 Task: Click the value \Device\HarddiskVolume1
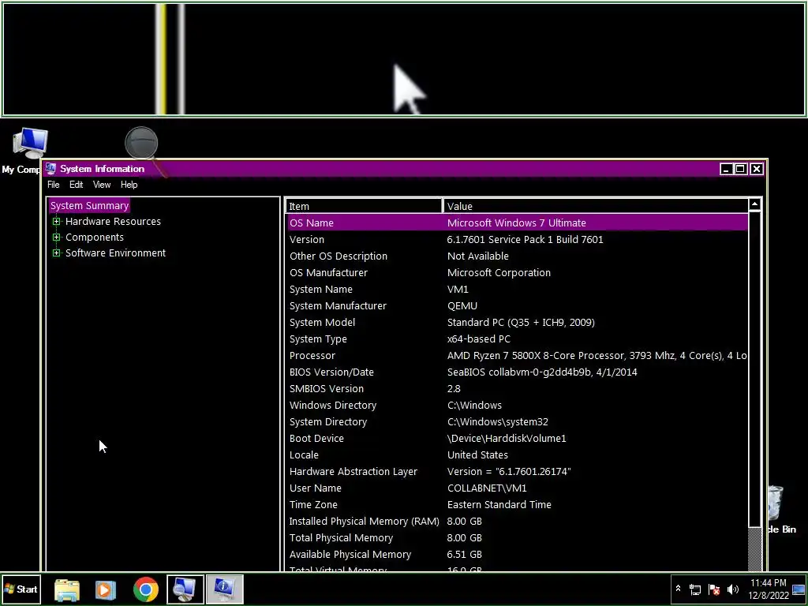(x=507, y=439)
